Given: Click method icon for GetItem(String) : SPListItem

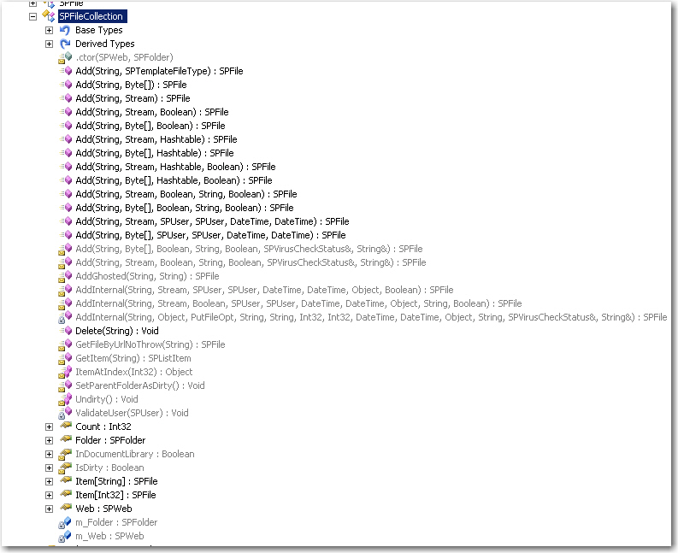Looking at the screenshot, I should coord(65,358).
